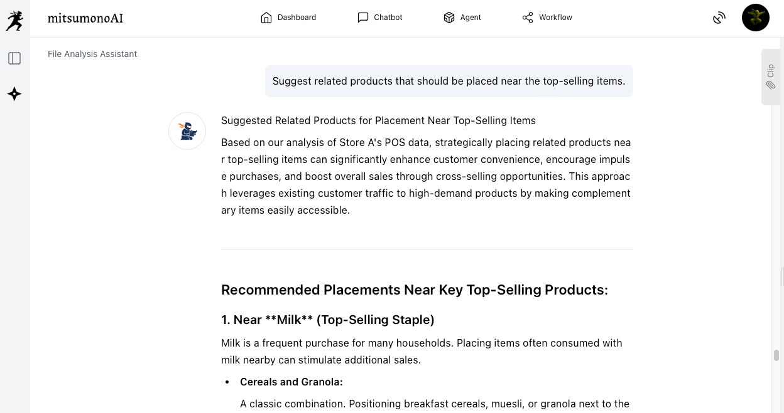Click the Agent cube icon
The image size is (784, 413).
pos(449,18)
